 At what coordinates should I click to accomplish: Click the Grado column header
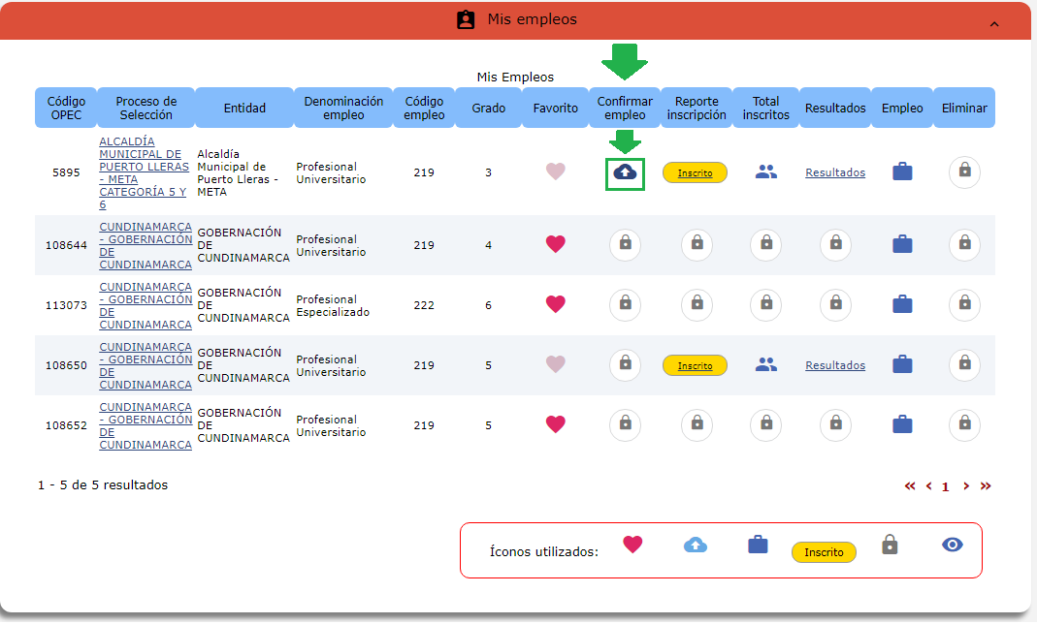click(488, 108)
